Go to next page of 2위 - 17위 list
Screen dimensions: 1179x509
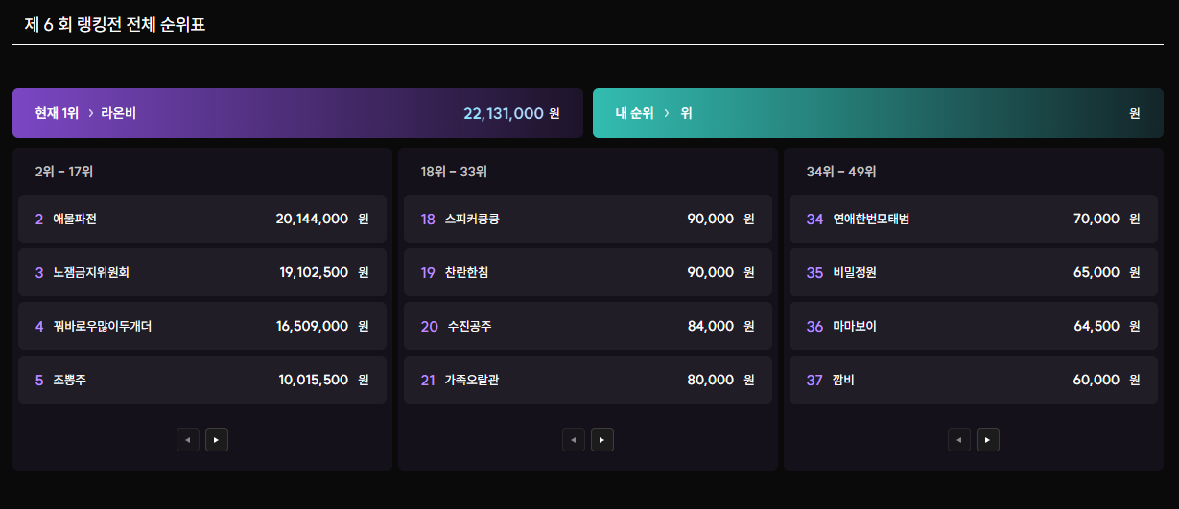(x=216, y=440)
